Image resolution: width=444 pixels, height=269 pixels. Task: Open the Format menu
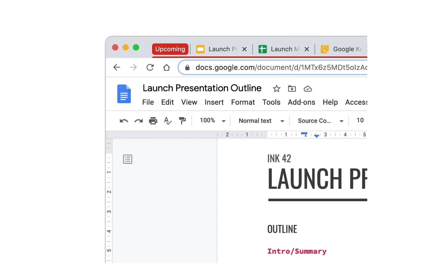coord(243,102)
